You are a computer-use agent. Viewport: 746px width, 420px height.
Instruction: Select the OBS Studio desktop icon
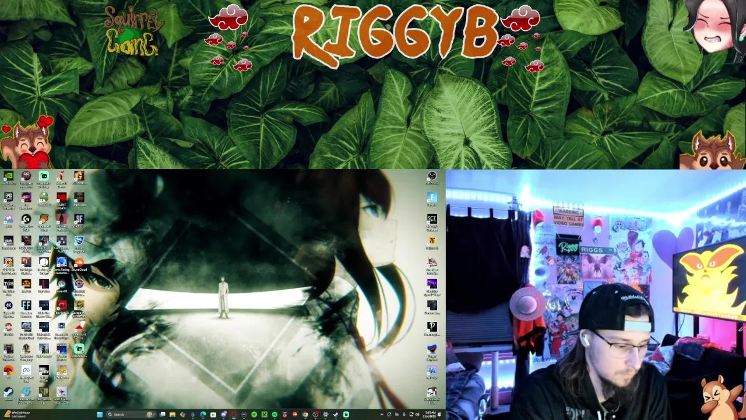[x=432, y=177]
